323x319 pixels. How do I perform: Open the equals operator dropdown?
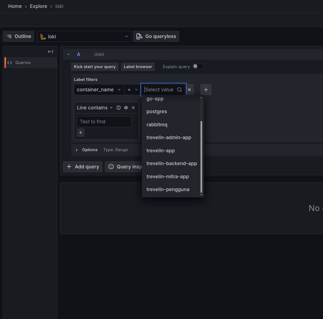133,90
